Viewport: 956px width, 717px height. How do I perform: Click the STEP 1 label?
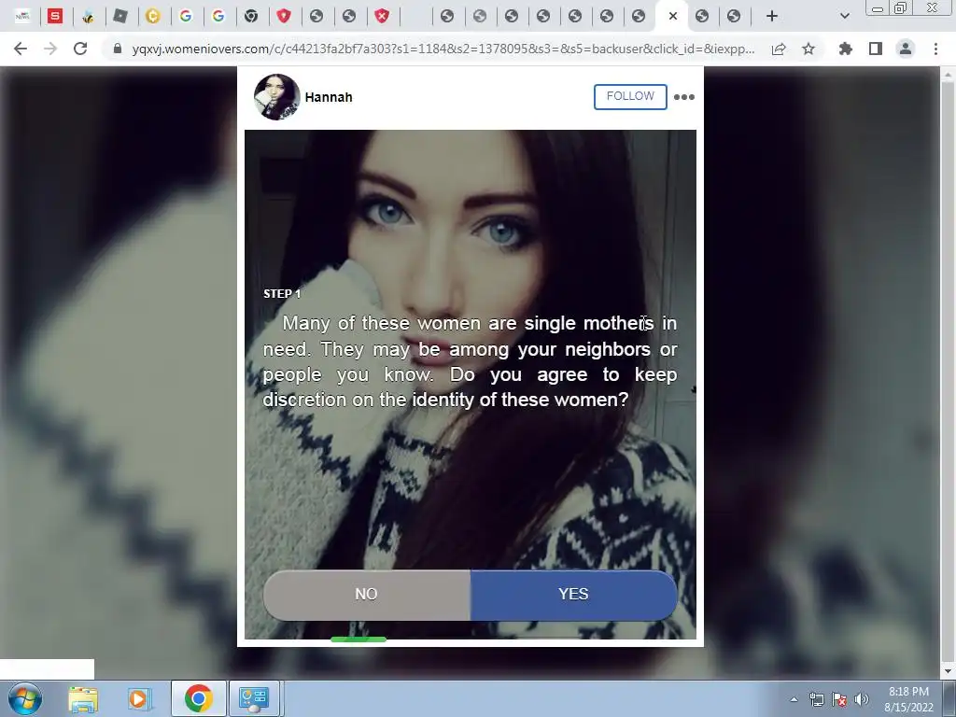point(282,293)
